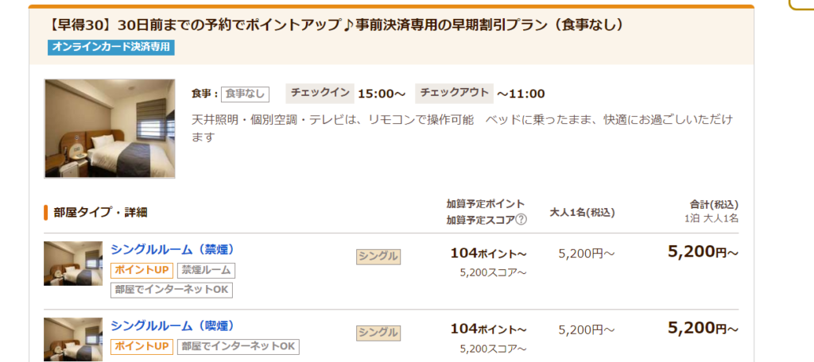Open the シングルルーム（禁煙） room link

click(x=172, y=249)
